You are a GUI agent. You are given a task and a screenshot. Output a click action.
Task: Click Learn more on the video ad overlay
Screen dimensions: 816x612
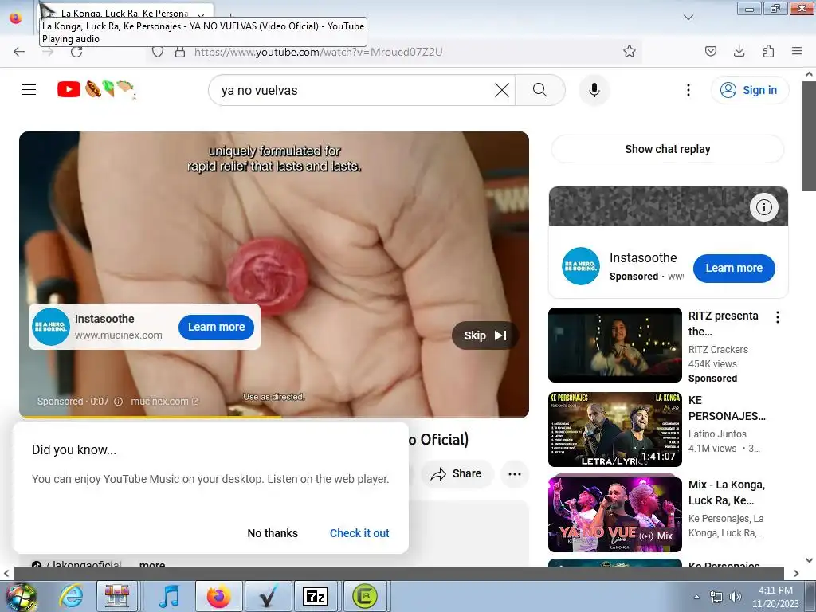216,327
